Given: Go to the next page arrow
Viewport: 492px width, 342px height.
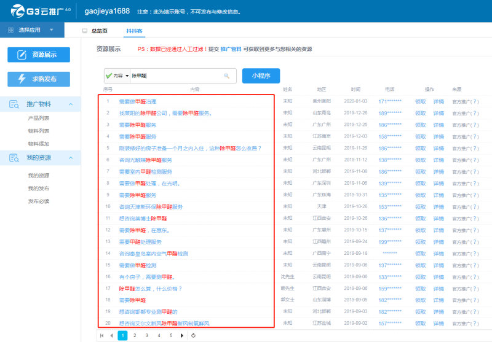Looking at the screenshot, I should point(182,335).
